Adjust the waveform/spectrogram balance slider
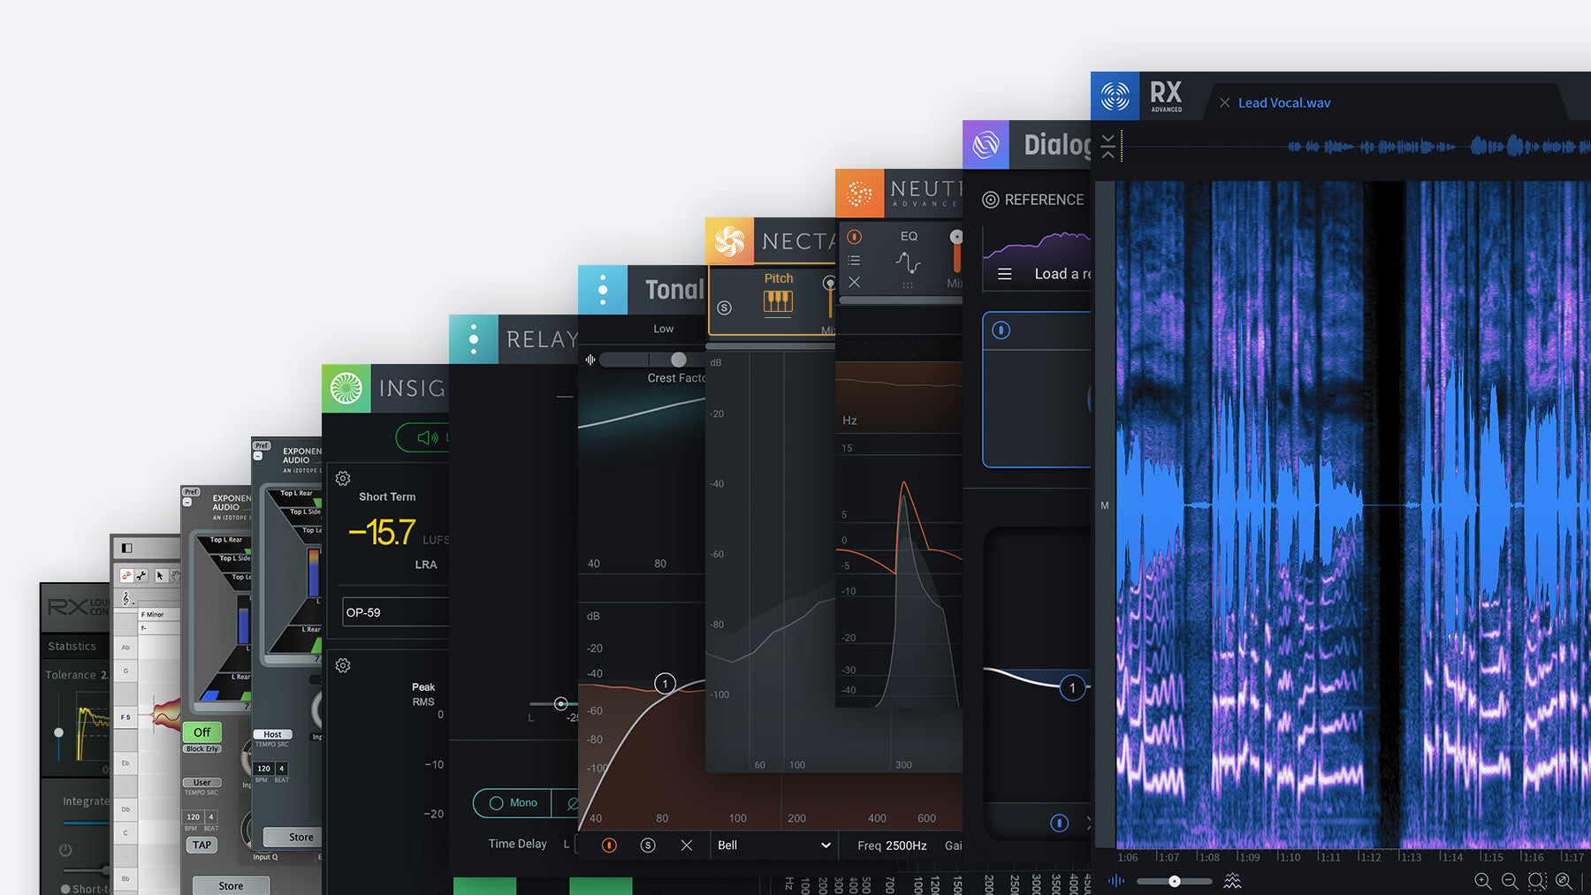1591x895 pixels. click(1174, 881)
